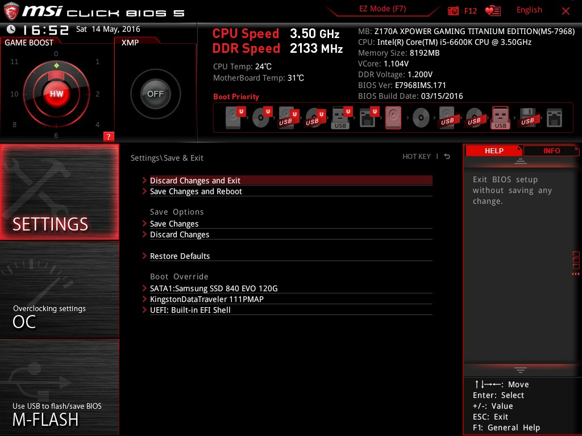Select the highlighted hard disk boot priority icon

coord(393,118)
